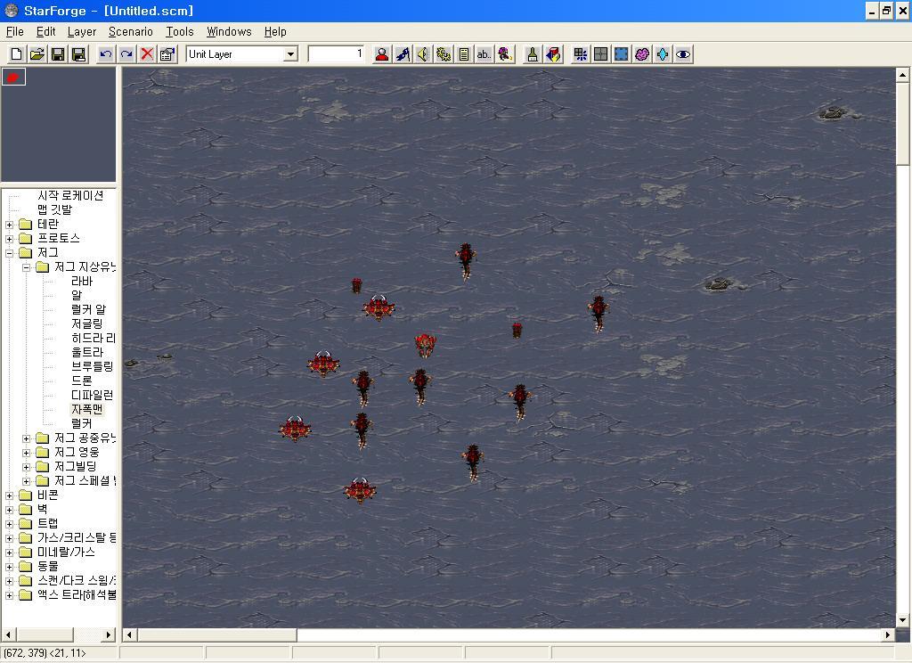
Task: Open the Scenario menu
Action: click(x=131, y=31)
